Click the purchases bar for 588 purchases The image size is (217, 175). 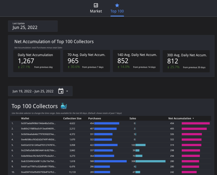pyautogui.click(x=110, y=161)
